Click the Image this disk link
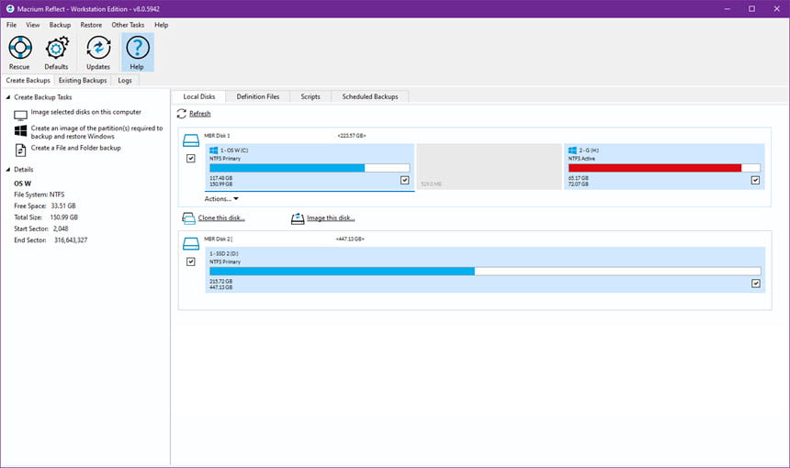The height and width of the screenshot is (468, 790). point(331,217)
